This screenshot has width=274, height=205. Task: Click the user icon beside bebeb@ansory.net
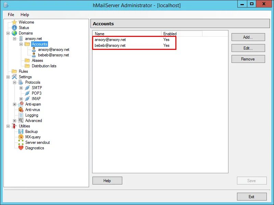pyautogui.click(x=34, y=55)
